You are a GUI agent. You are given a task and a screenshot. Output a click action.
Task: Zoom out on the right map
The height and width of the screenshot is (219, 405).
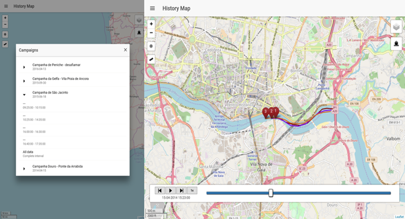coord(151,33)
